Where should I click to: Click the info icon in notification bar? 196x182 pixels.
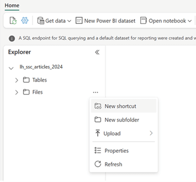click(12, 38)
